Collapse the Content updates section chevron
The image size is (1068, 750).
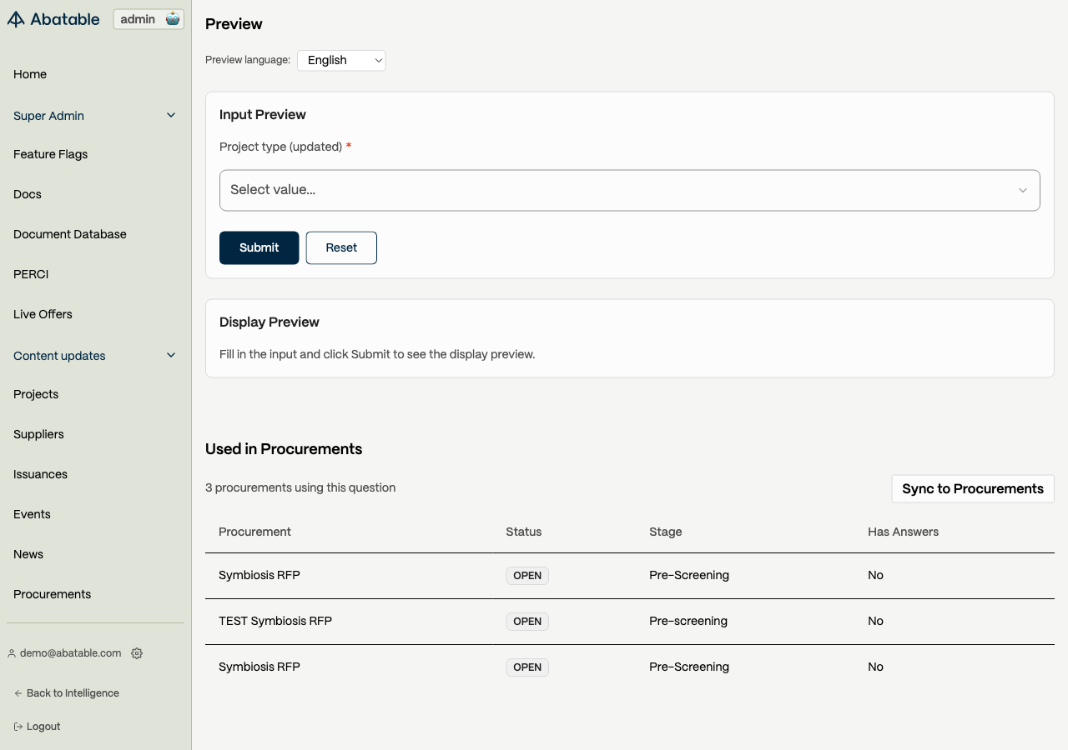point(171,355)
